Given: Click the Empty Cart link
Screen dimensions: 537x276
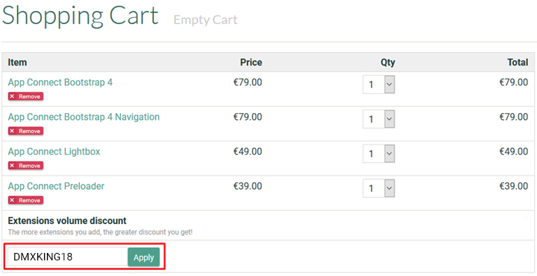Looking at the screenshot, I should (206, 20).
